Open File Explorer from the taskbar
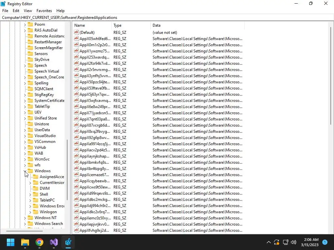Screen dimensions: 334x250 point(25,242)
